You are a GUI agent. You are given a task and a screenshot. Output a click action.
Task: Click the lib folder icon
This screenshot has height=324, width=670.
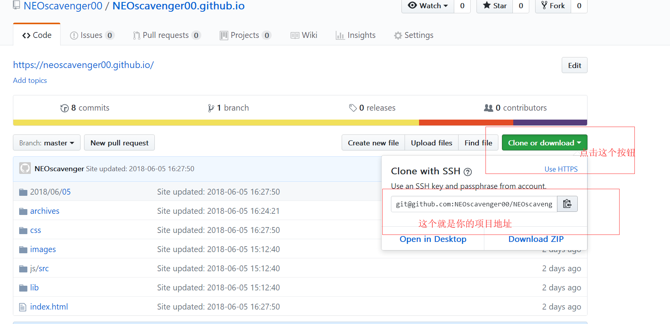23,288
